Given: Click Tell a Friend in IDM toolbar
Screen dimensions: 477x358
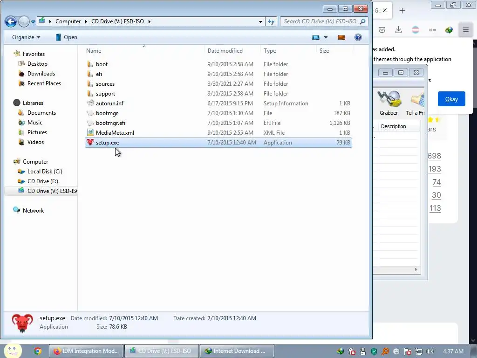Looking at the screenshot, I should point(415,103).
